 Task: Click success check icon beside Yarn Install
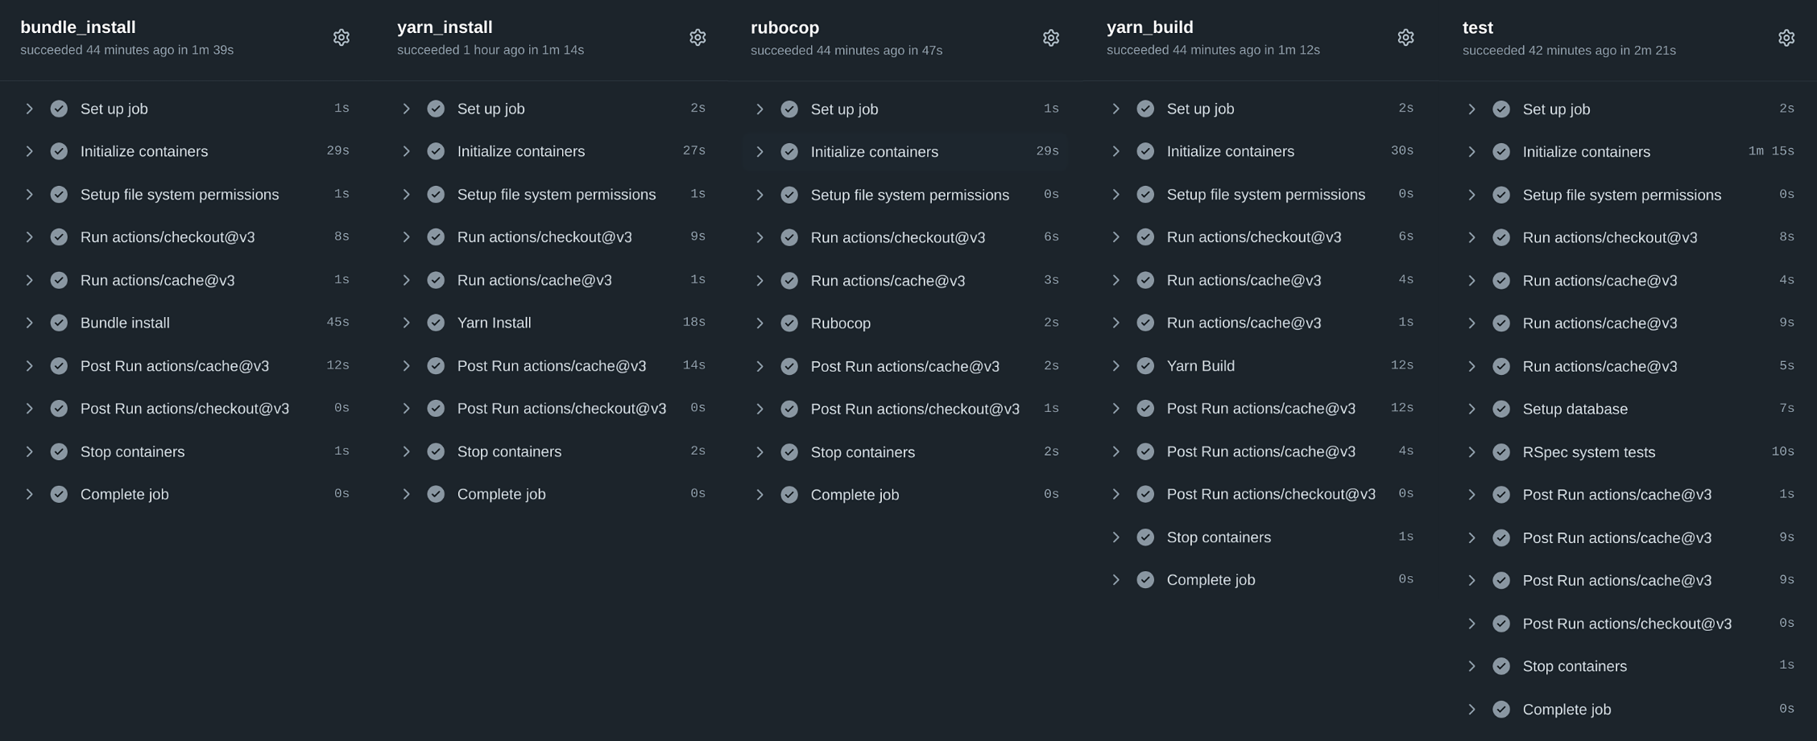[x=436, y=323]
